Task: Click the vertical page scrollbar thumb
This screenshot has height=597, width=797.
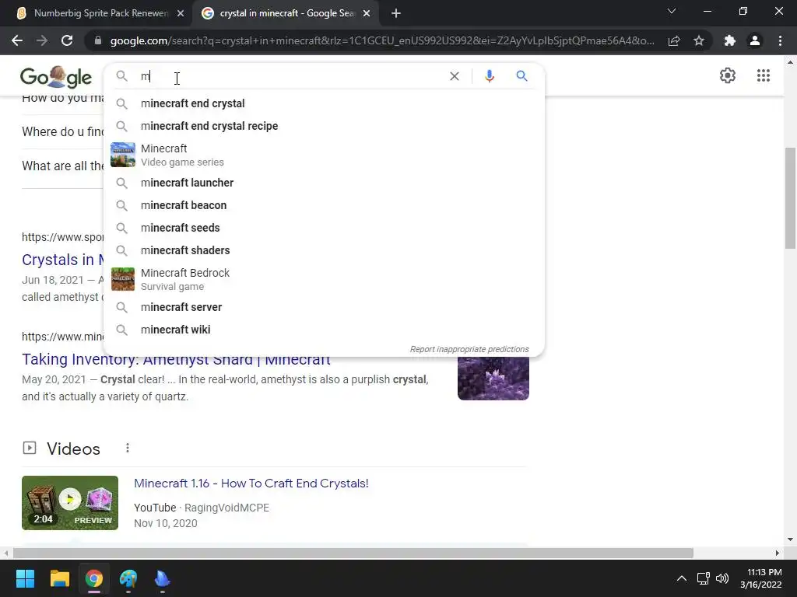Action: 790,198
